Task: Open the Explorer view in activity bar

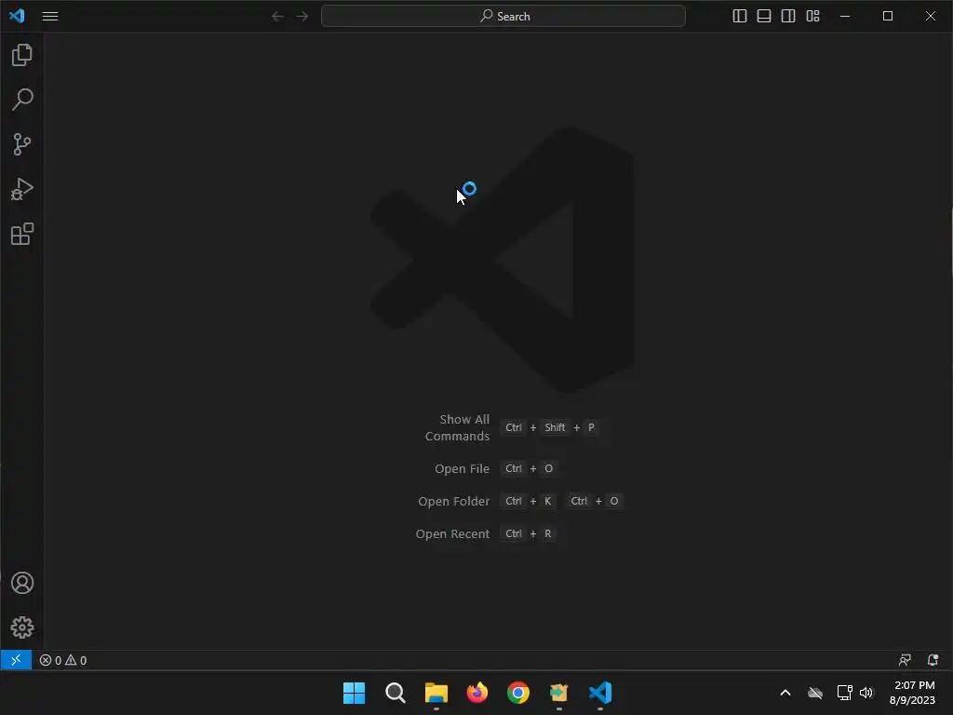Action: coord(22,55)
